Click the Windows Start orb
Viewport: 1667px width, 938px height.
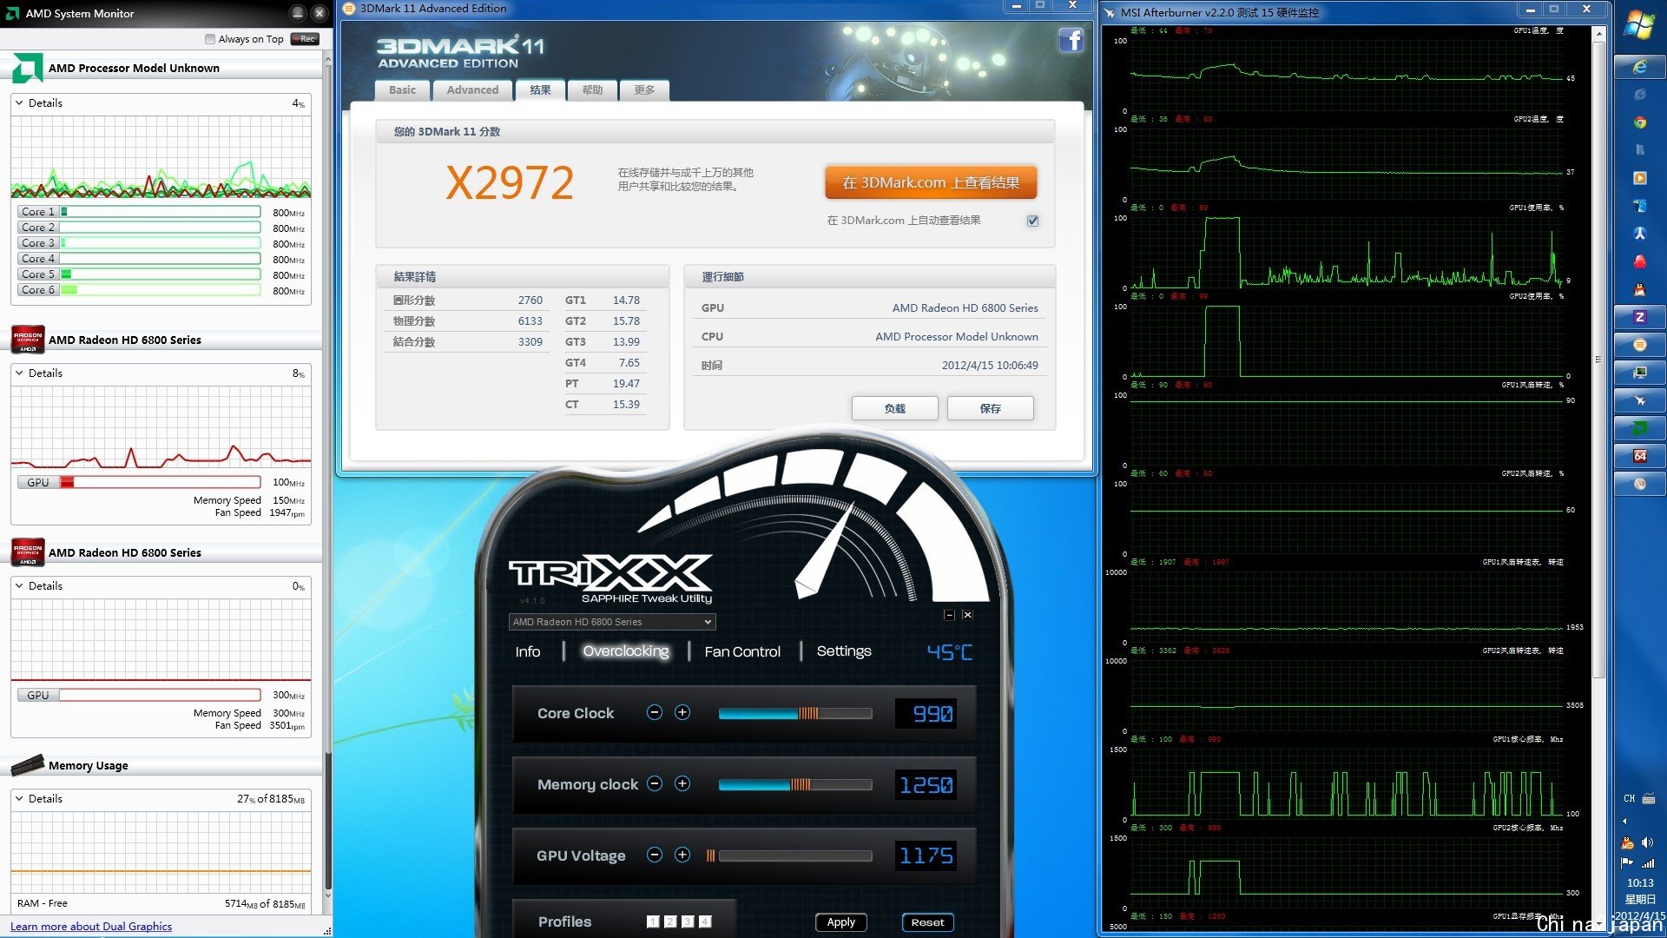tap(1639, 25)
